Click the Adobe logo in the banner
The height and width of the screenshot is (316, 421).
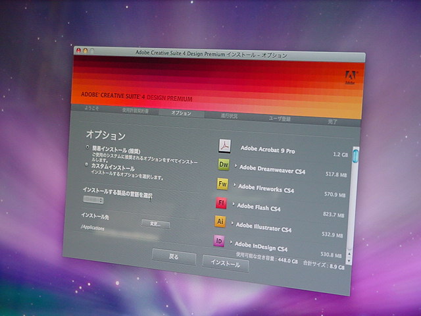[351, 78]
